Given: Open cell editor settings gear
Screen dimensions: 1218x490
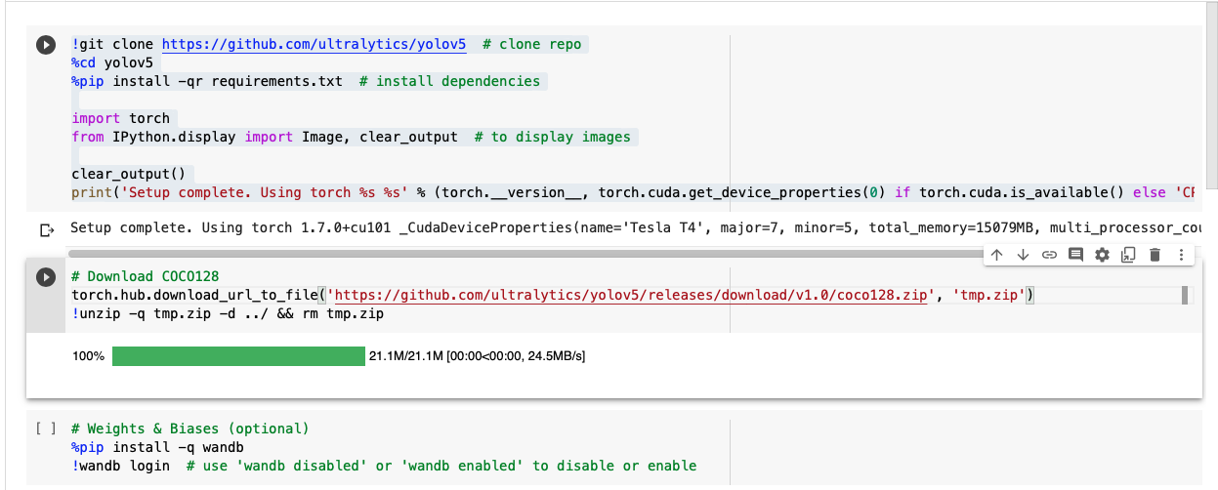Looking at the screenshot, I should [1102, 255].
